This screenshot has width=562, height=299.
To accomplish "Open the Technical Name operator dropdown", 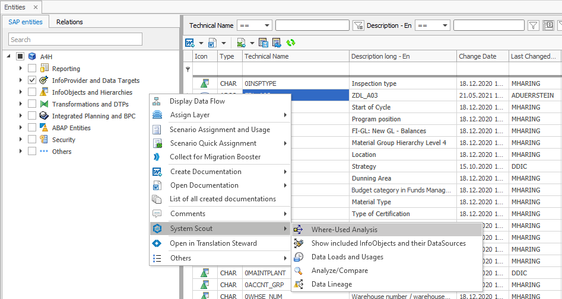I will click(x=266, y=25).
